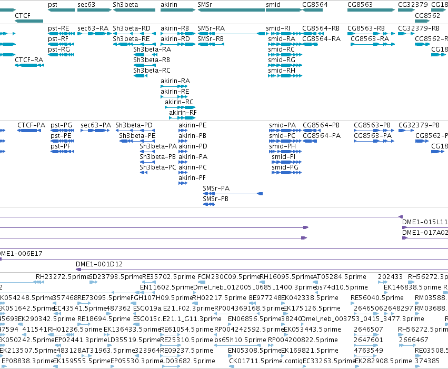Click EST RE35702.5prime
This screenshot has height=369, width=448.
click(168, 277)
